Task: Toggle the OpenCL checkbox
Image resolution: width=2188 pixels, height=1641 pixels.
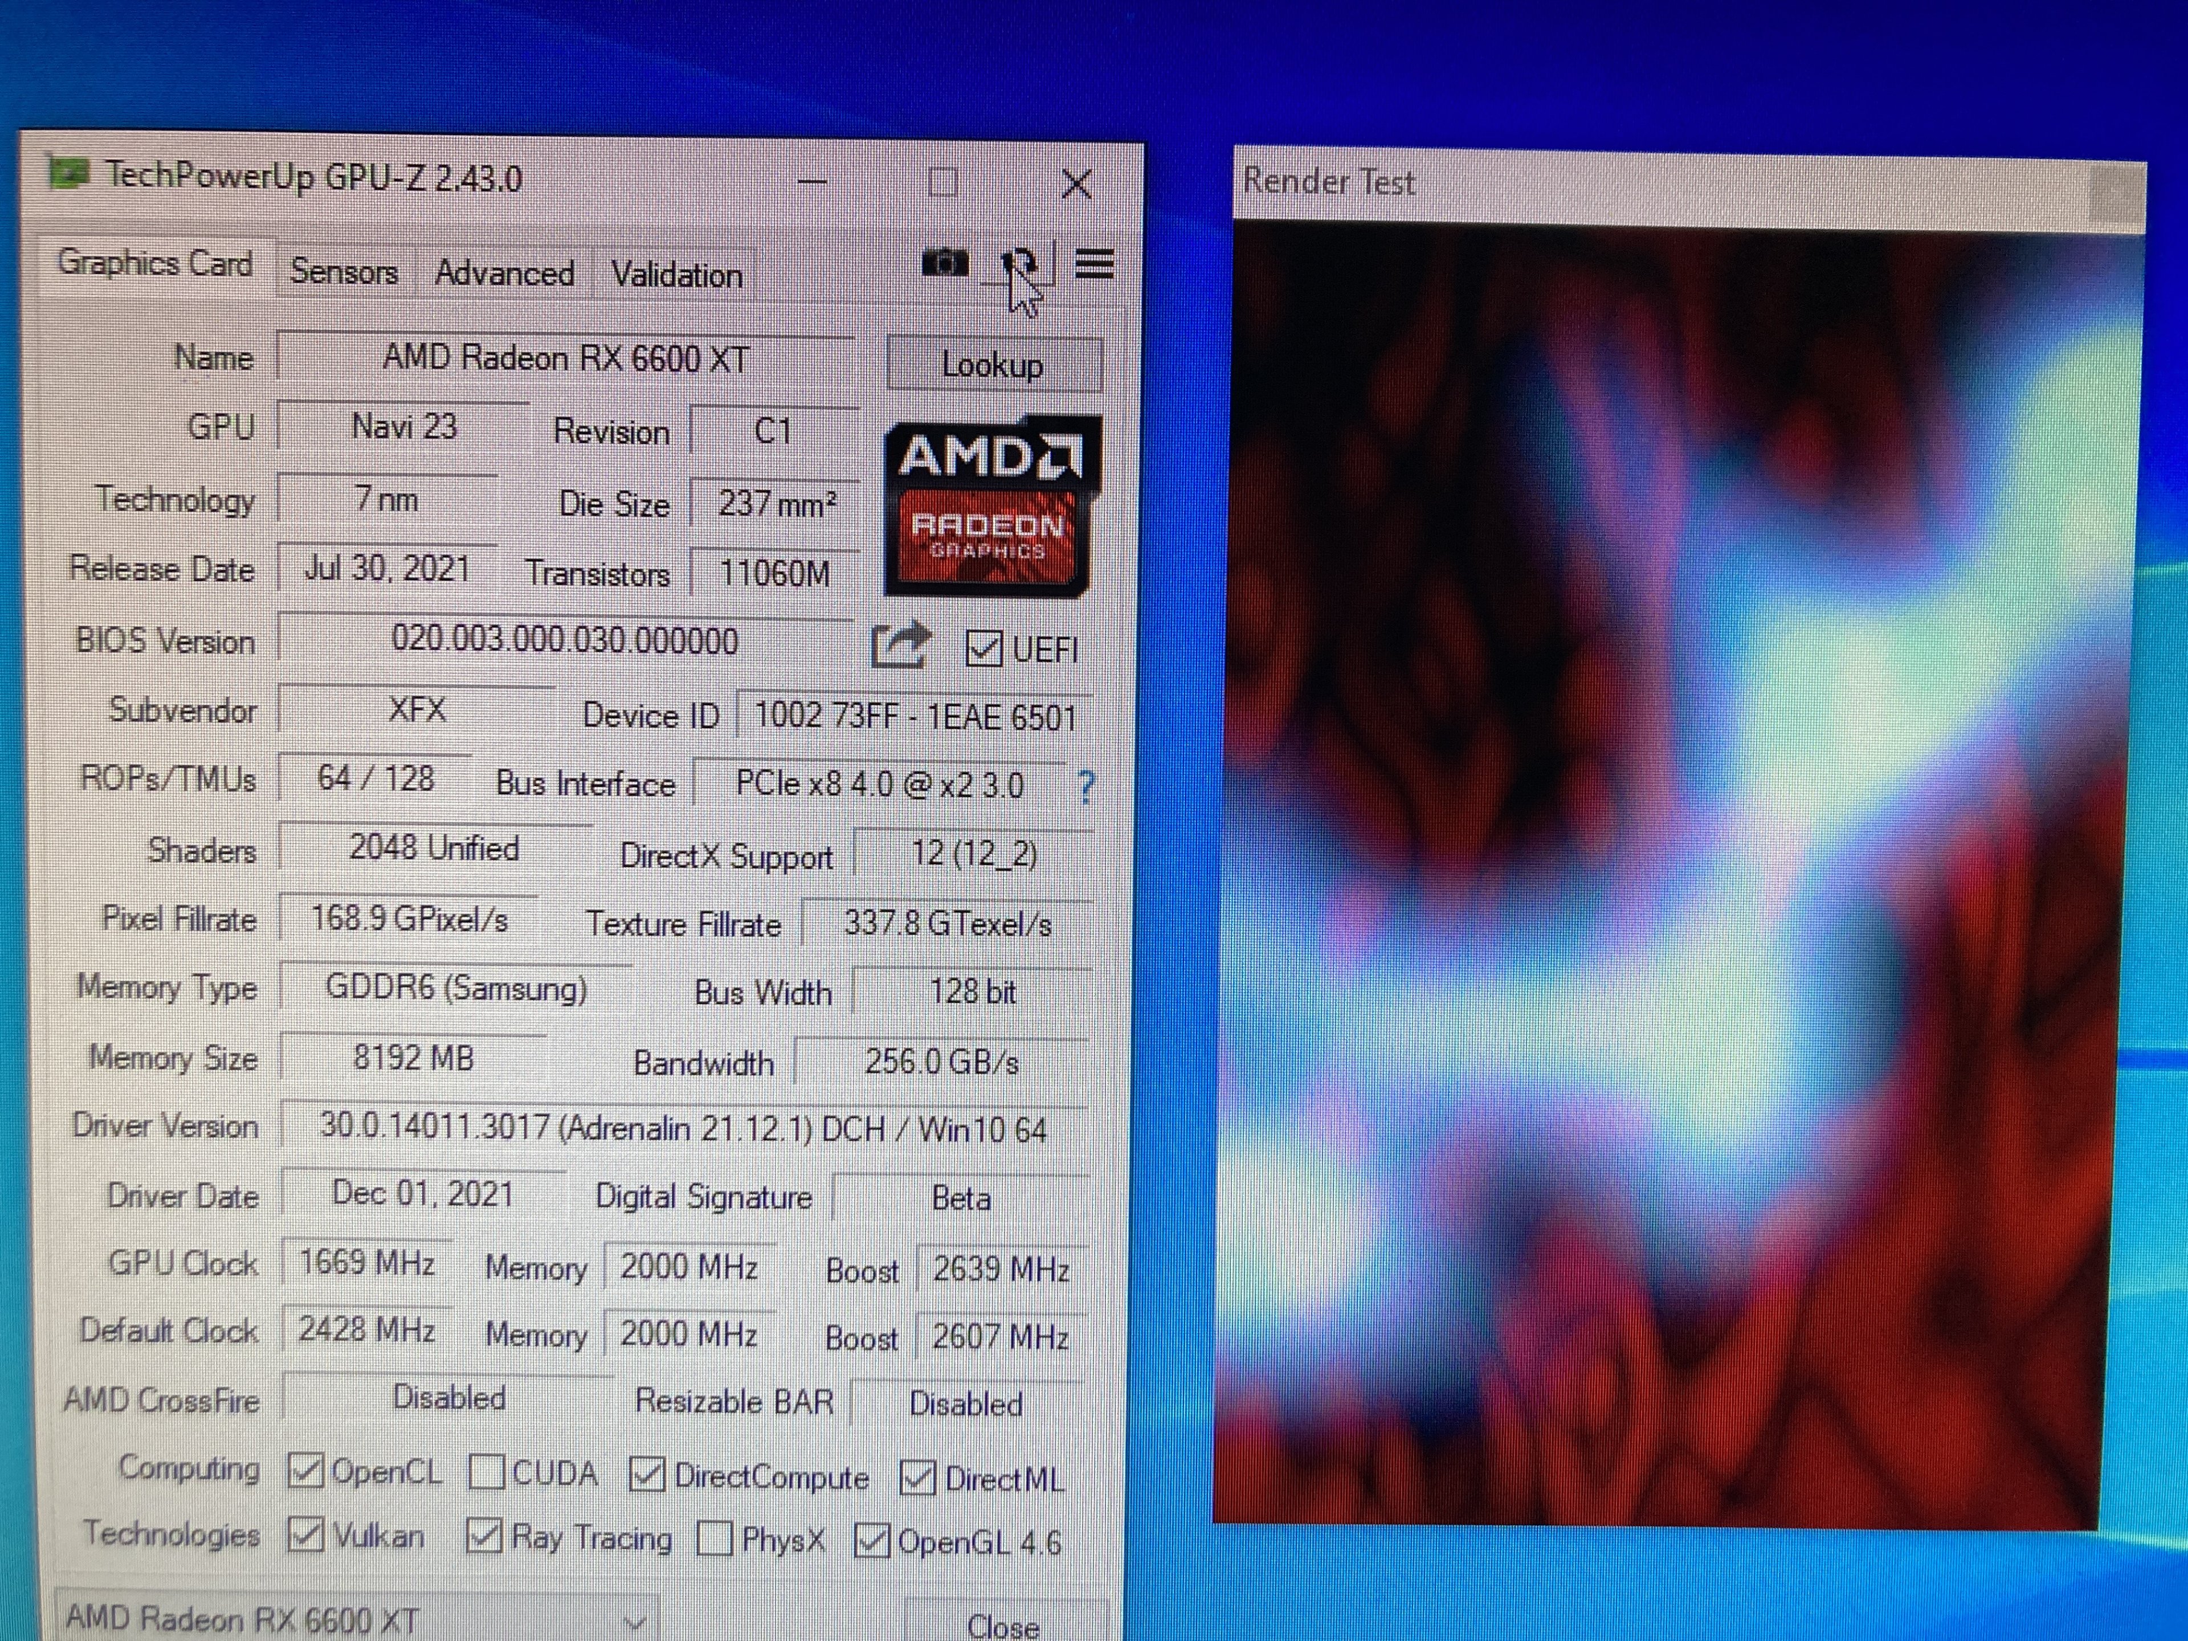Action: (x=305, y=1471)
